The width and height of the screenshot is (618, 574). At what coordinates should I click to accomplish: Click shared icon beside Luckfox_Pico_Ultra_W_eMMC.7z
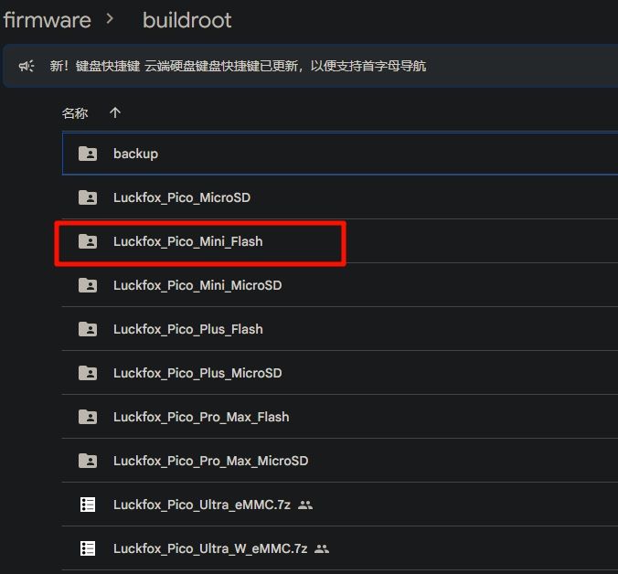[322, 548]
